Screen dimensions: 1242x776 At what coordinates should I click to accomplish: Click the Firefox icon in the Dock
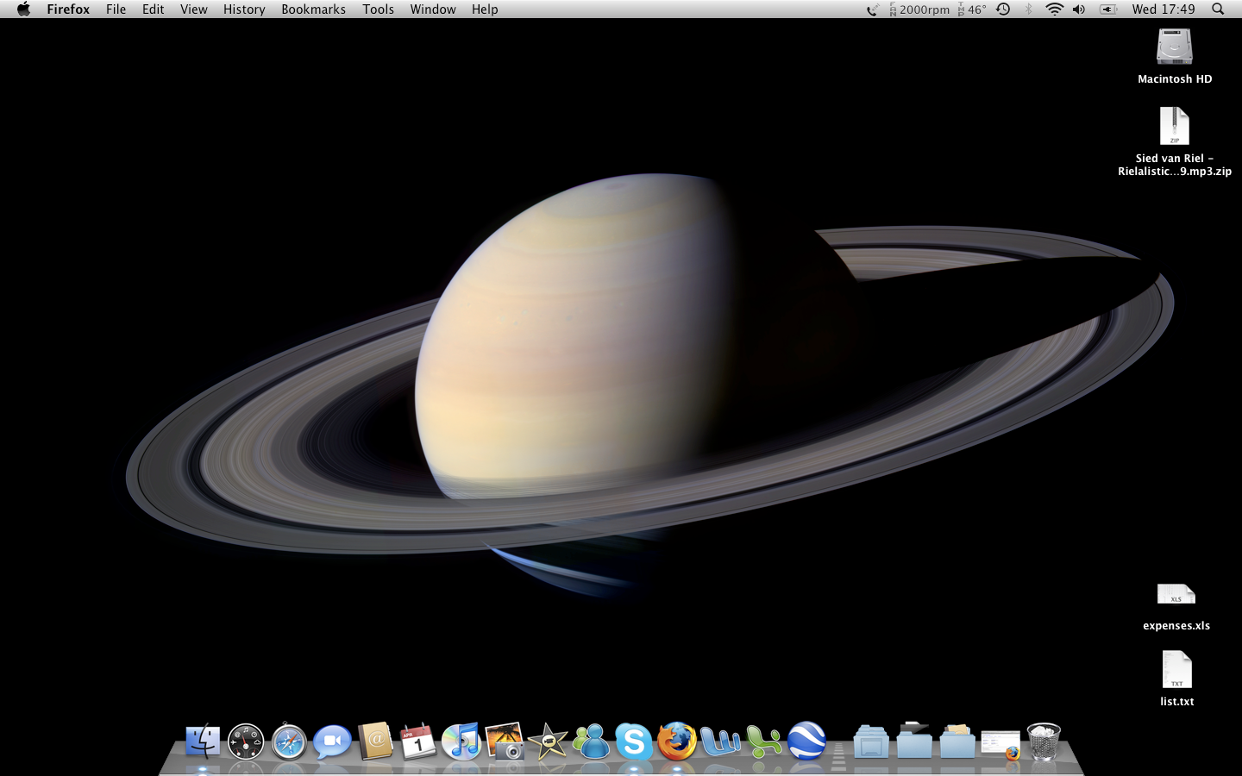point(677,742)
